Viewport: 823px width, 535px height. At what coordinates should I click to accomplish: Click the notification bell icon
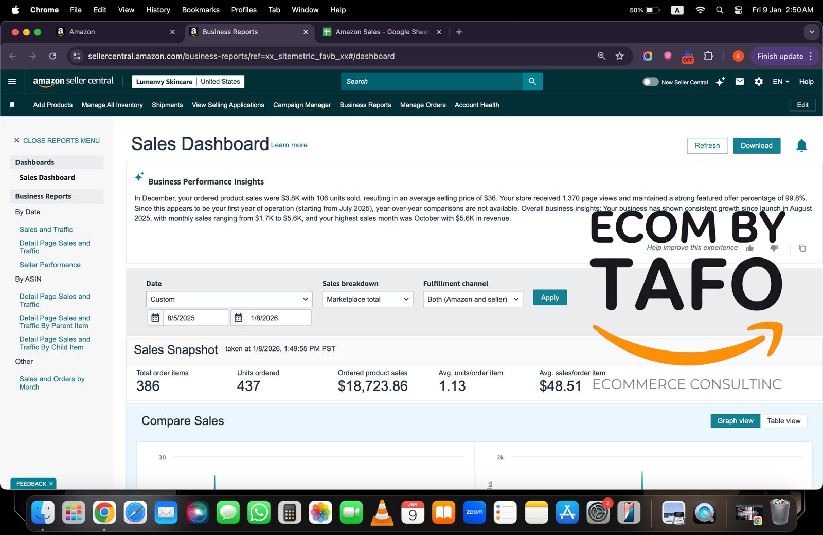[x=801, y=146]
